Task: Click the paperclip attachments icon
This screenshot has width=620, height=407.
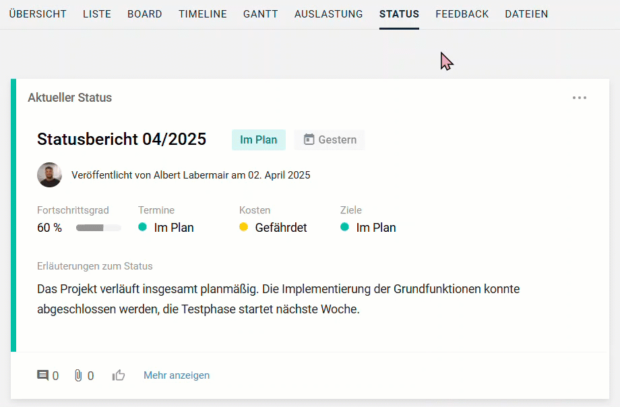Action: (80, 375)
